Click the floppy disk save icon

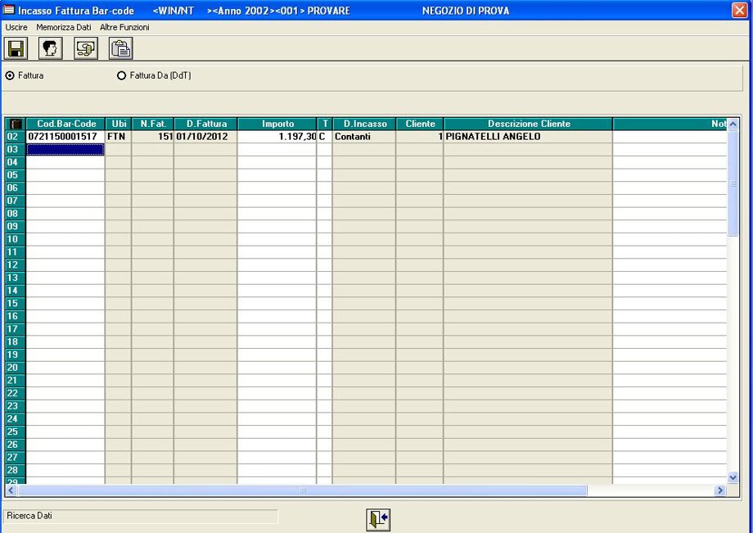coord(16,49)
